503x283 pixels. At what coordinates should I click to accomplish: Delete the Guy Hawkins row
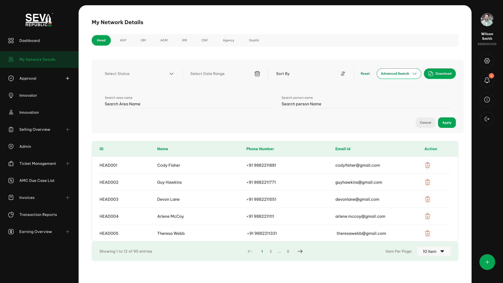[x=428, y=182]
